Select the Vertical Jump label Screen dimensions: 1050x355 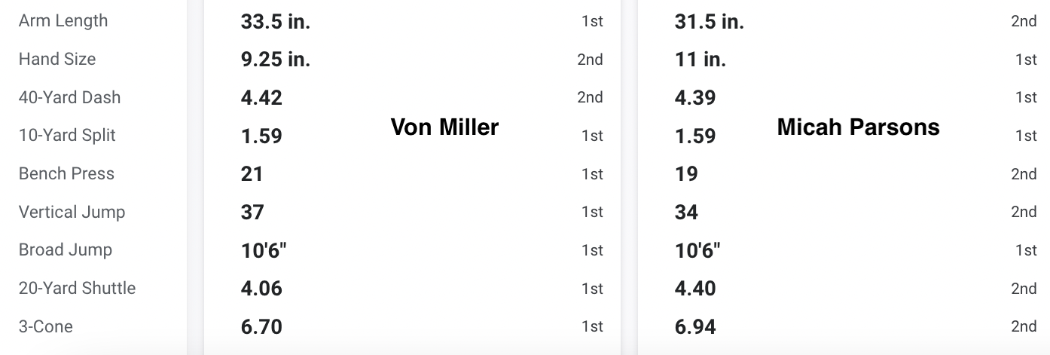pos(72,212)
